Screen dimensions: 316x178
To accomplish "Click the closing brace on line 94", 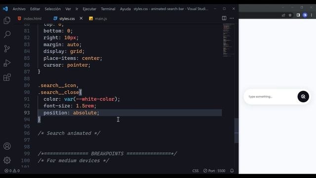I will [39, 120].
